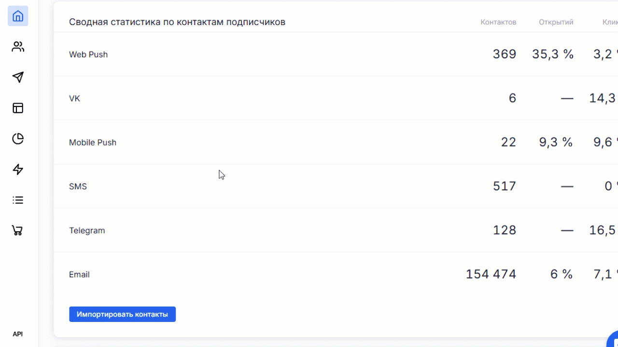Select the automation lightning bolt icon
The width and height of the screenshot is (618, 347).
coord(18,170)
